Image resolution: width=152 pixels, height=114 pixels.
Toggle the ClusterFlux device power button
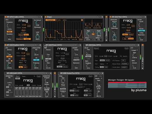tap(59, 73)
